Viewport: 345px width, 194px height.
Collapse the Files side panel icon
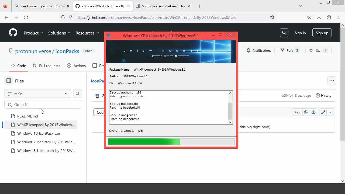pyautogui.click(x=9, y=81)
